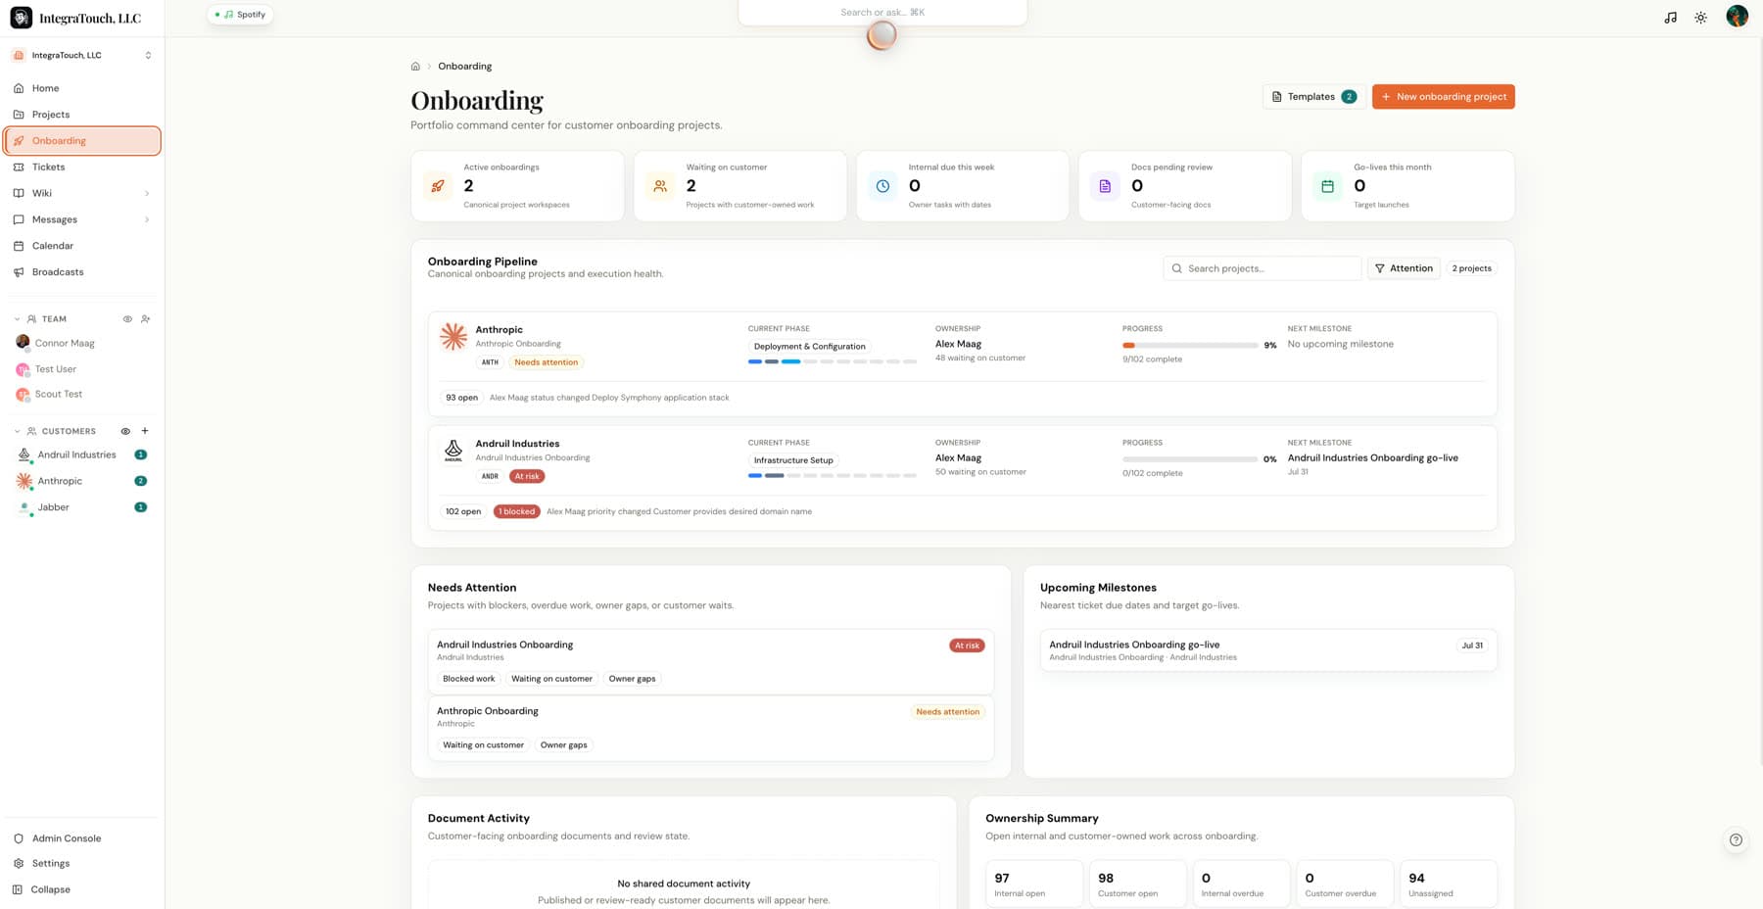Click the 94 Unassigned stat card
The height and width of the screenshot is (909, 1763).
[1449, 885]
